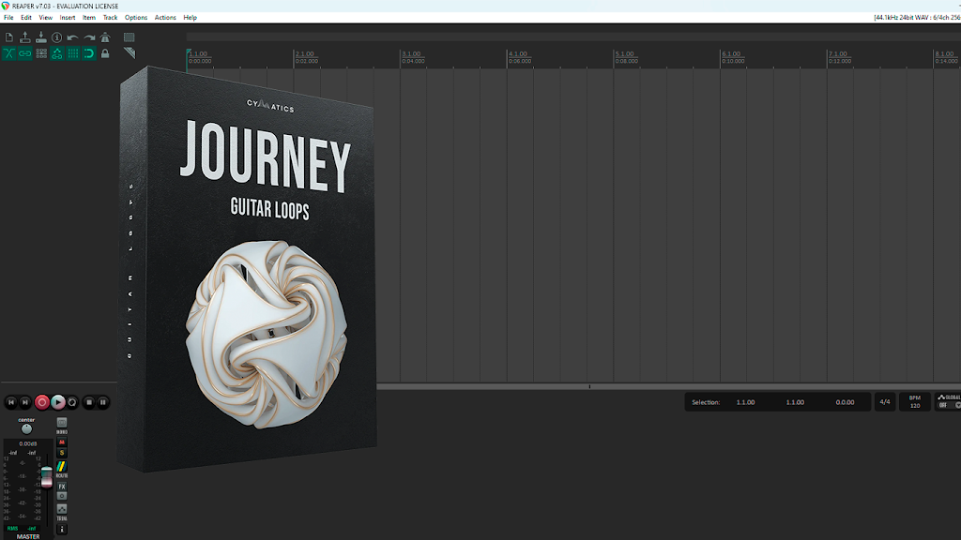Open the time signature 4/4 selector
This screenshot has height=540, width=961.
click(x=885, y=402)
